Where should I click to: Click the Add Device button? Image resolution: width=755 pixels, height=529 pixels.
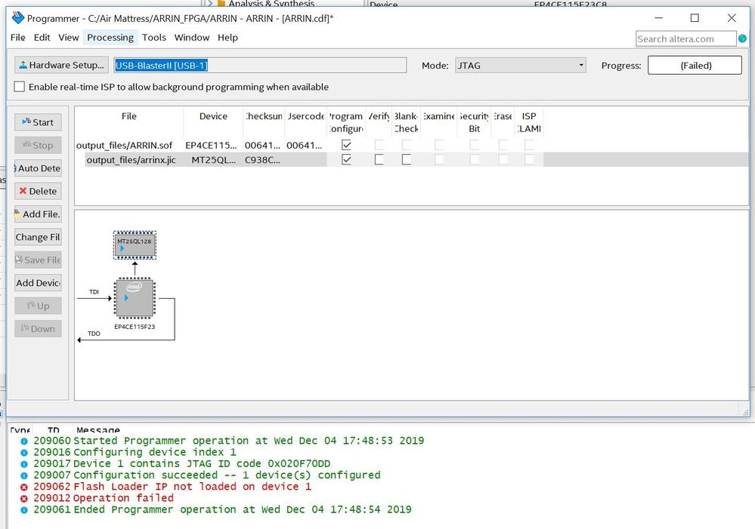coord(38,283)
